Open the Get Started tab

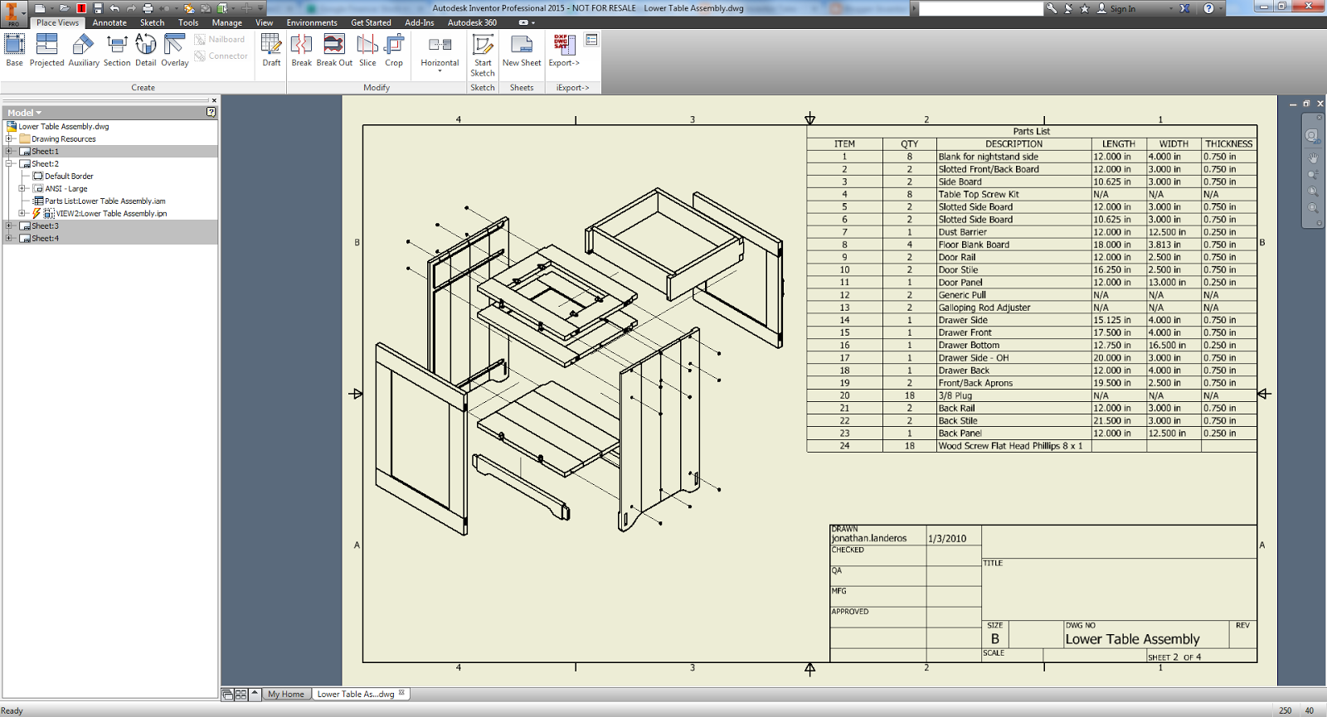coord(371,22)
